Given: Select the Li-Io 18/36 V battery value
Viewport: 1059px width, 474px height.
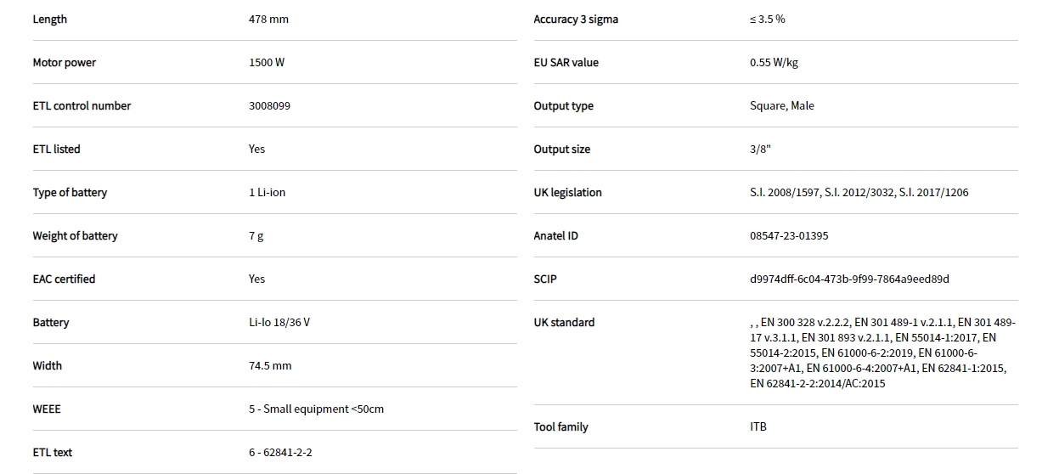Looking at the screenshot, I should pos(279,323).
